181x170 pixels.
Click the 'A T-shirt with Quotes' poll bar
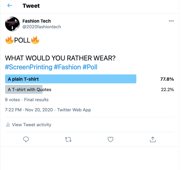24,90
